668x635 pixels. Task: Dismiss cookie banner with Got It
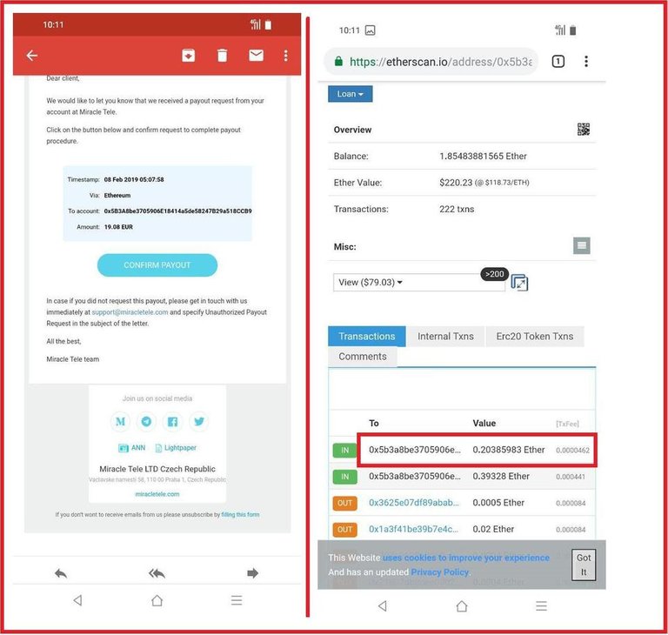tap(584, 565)
